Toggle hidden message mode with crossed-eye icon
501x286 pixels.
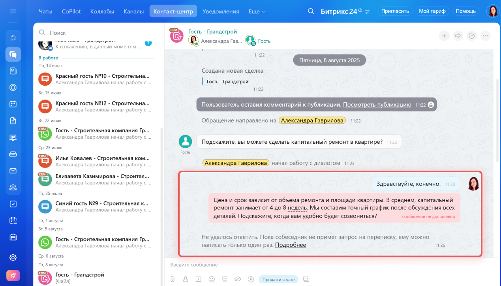point(237,279)
